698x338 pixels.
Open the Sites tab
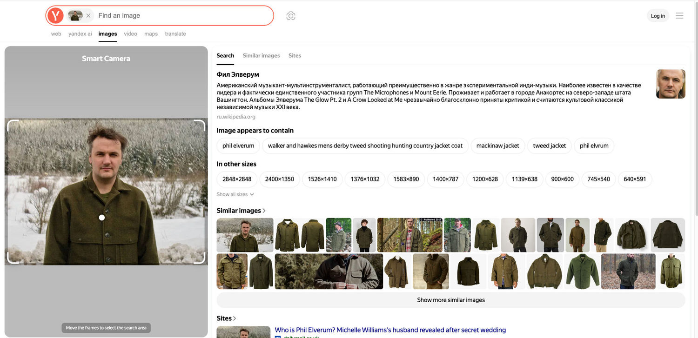coord(295,55)
